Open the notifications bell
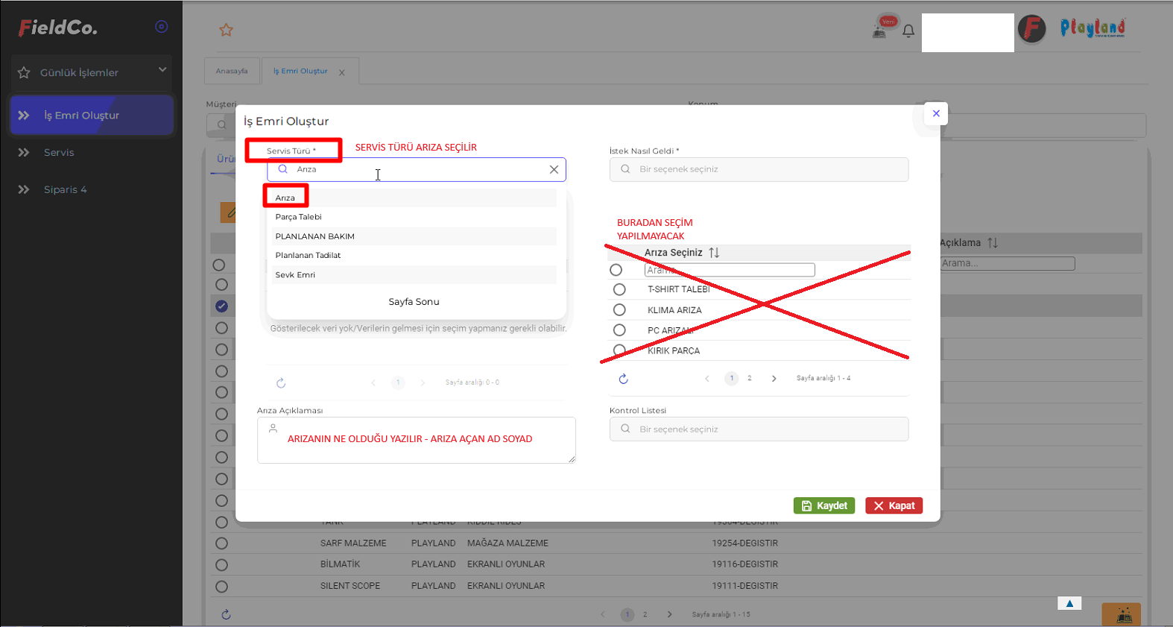The height and width of the screenshot is (627, 1173). point(908,31)
